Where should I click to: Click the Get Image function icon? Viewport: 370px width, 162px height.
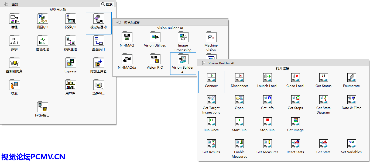point(295,122)
